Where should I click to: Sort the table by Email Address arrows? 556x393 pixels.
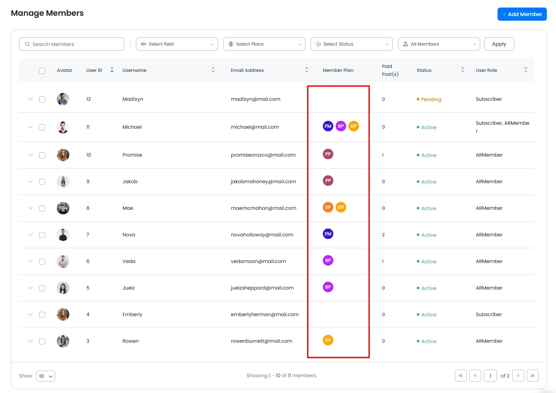(306, 70)
